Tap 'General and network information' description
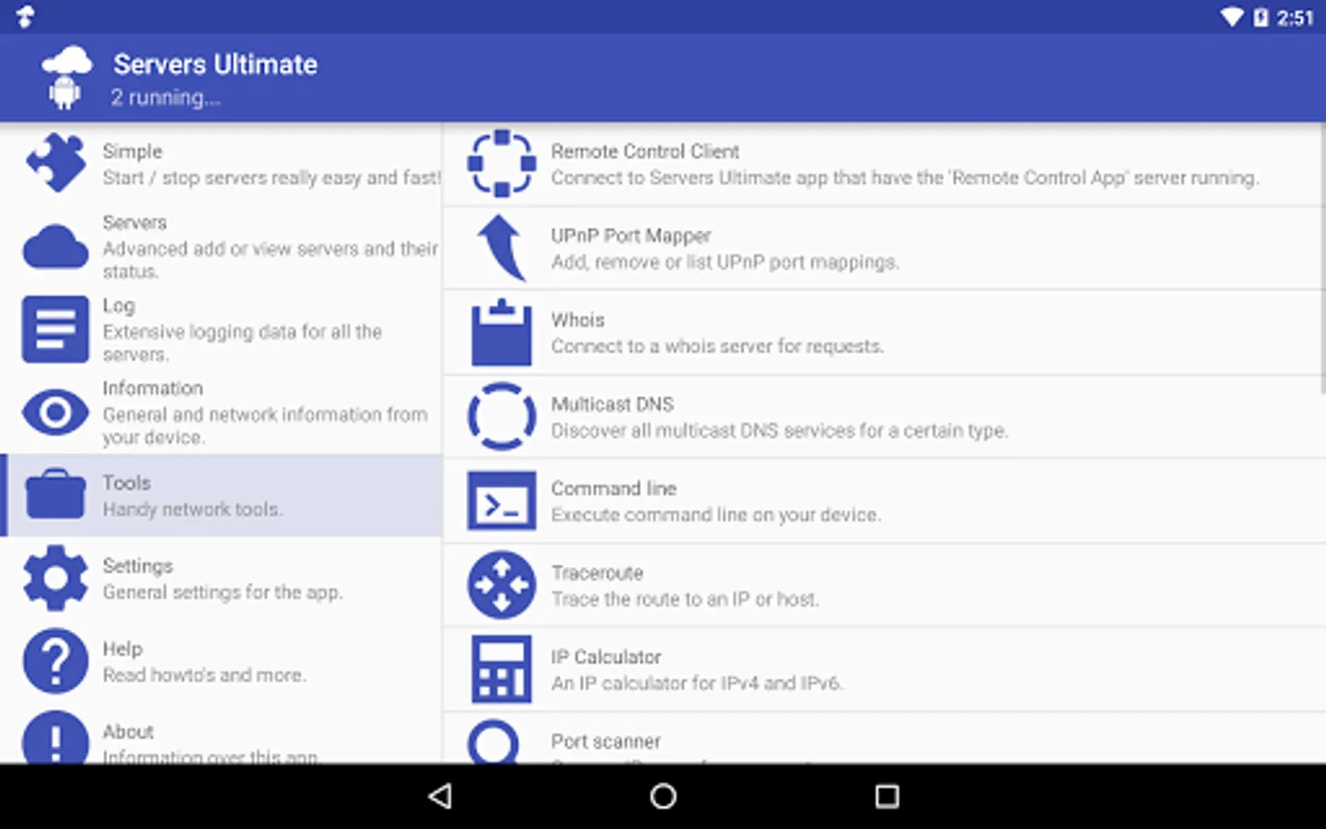 point(264,426)
